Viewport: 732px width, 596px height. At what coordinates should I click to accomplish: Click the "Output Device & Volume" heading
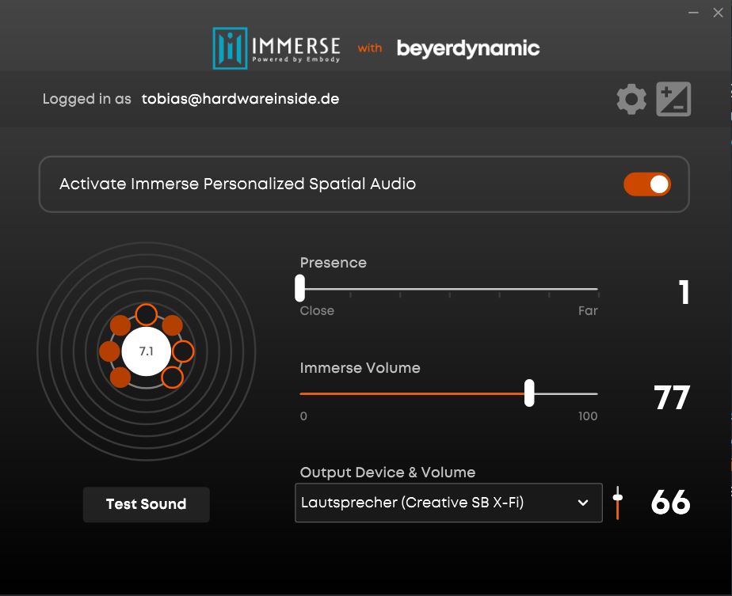(387, 473)
